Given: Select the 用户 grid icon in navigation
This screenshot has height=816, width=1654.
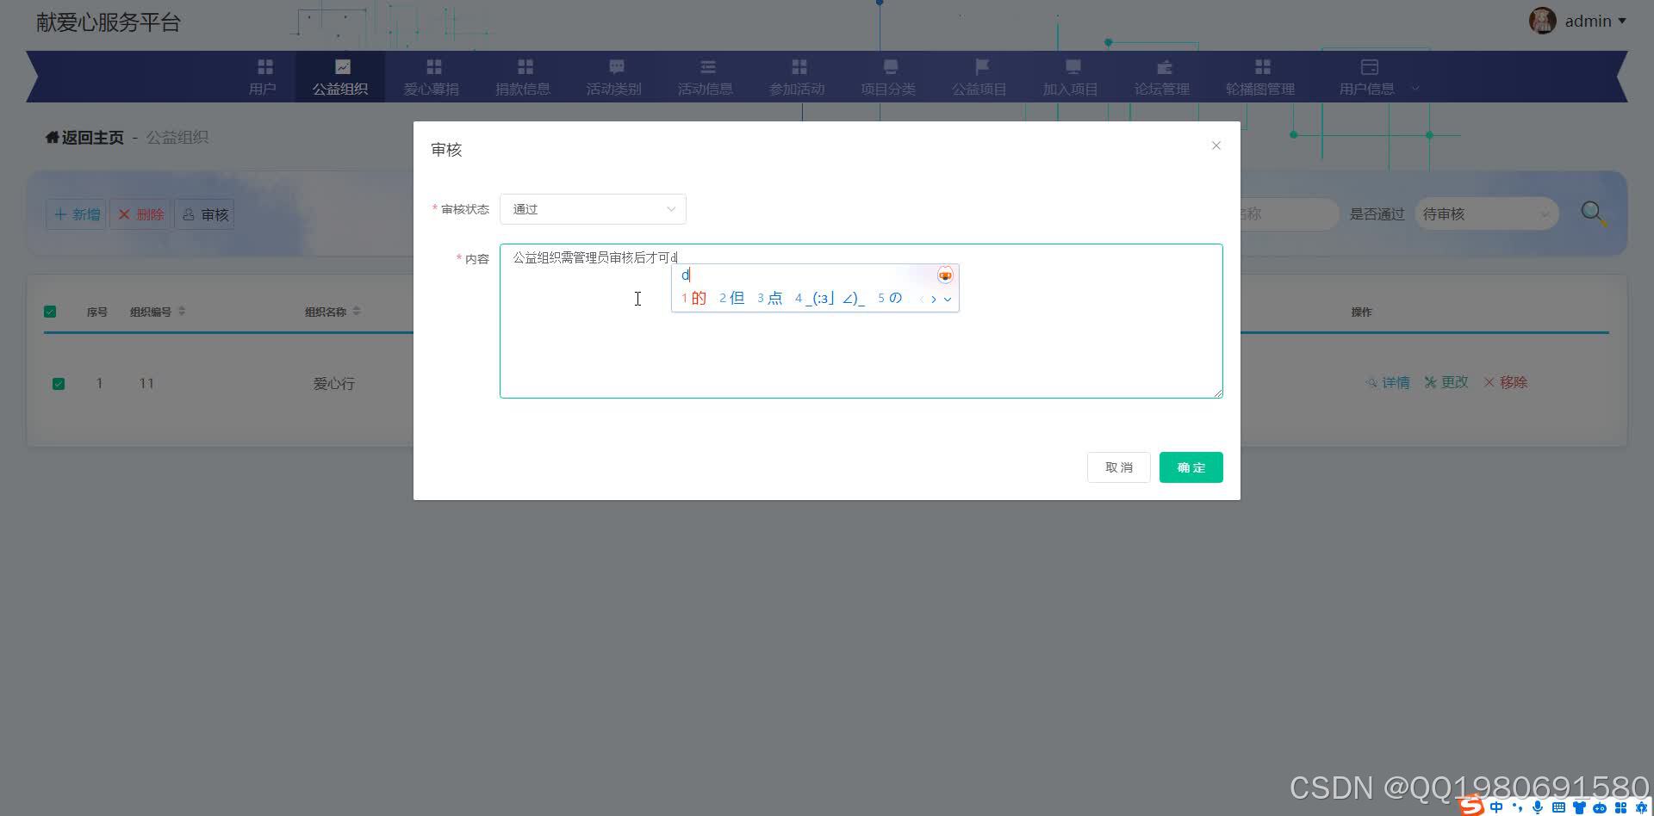Looking at the screenshot, I should 264,66.
